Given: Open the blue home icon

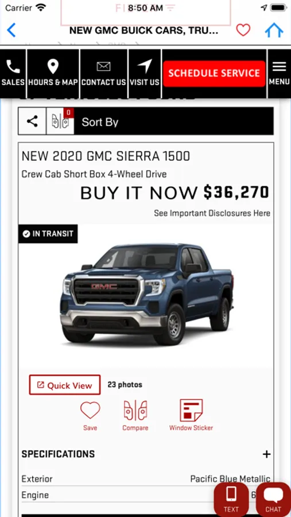Looking at the screenshot, I should 274,30.
